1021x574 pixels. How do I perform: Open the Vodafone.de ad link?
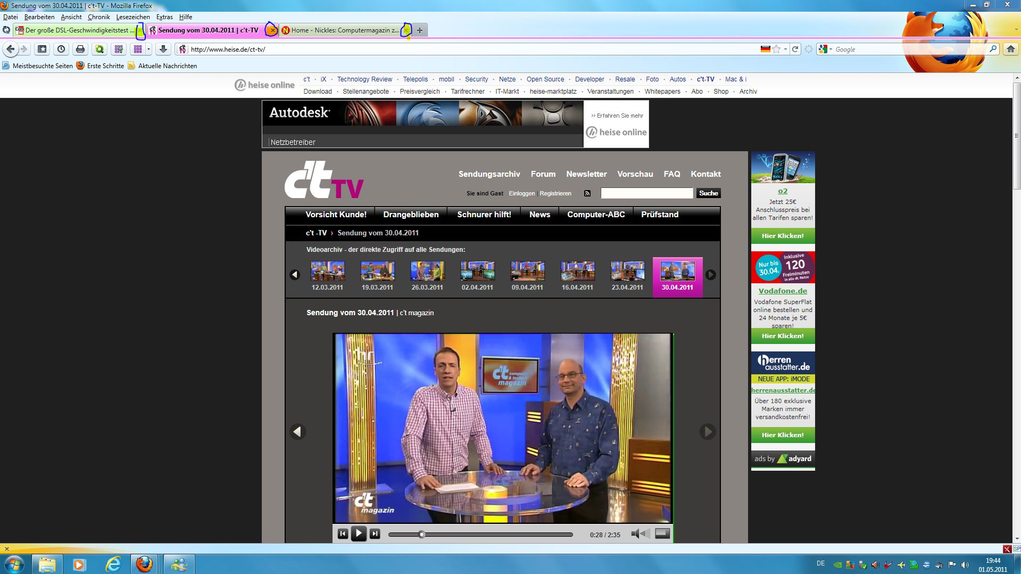click(783, 291)
